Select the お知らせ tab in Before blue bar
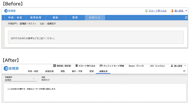 click(x=95, y=18)
